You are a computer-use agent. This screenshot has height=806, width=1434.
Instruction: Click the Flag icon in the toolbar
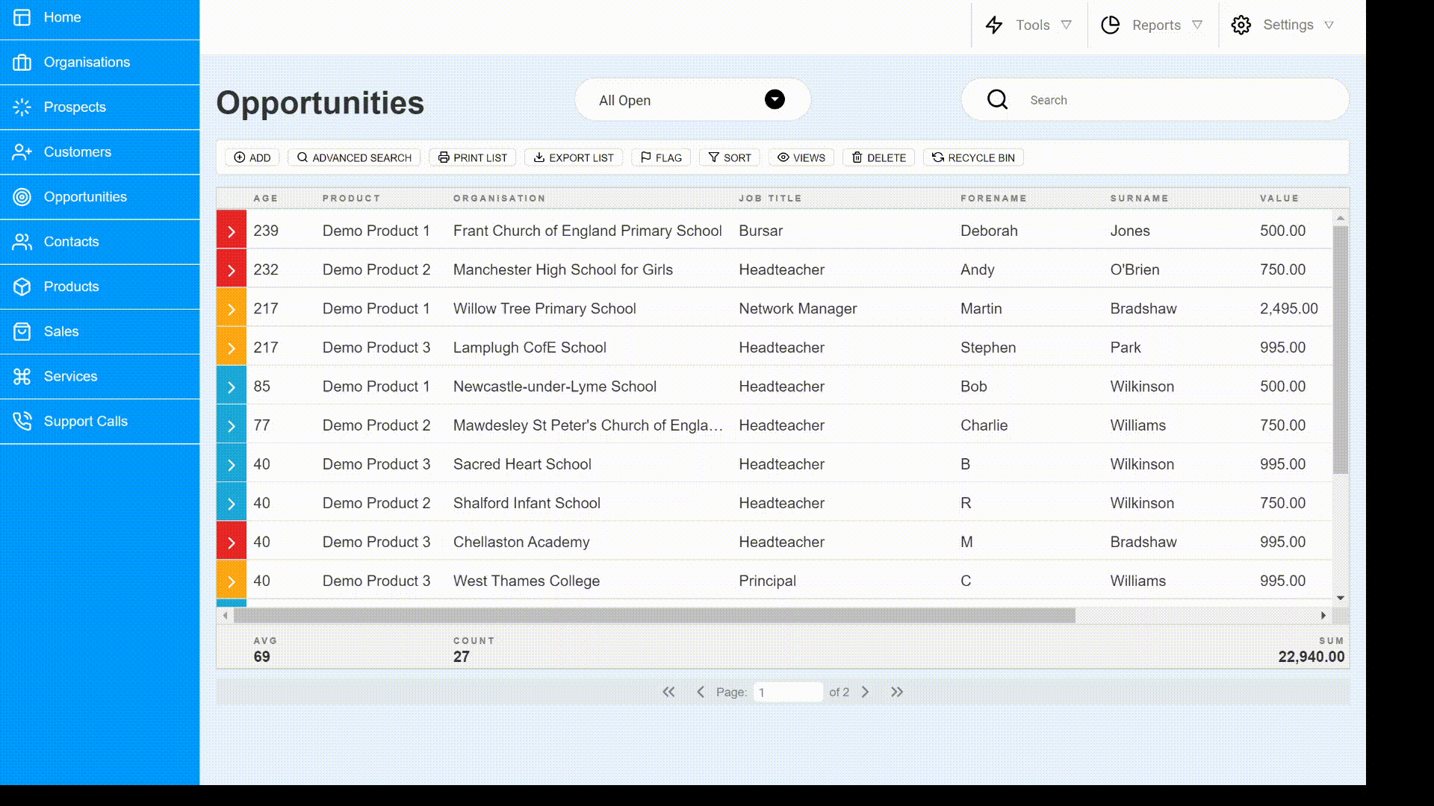click(x=660, y=157)
